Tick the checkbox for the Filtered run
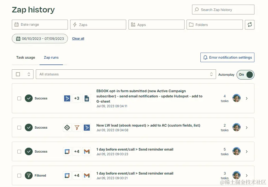Viewport: 268px width, 187px height. click(19, 175)
